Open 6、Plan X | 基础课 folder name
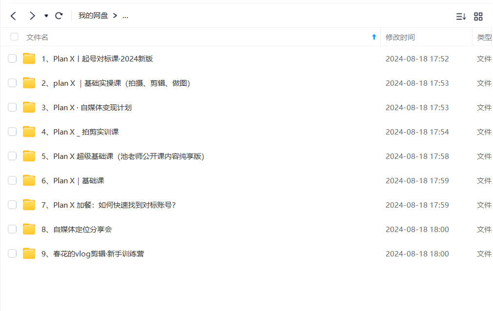The height and width of the screenshot is (311, 493). coord(73,181)
